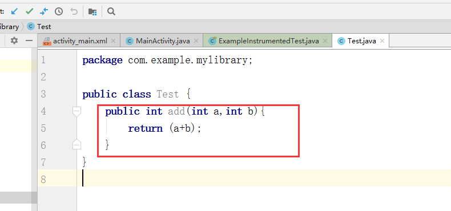Click line number 8 in the gutter
The width and height of the screenshot is (451, 211).
(x=43, y=180)
